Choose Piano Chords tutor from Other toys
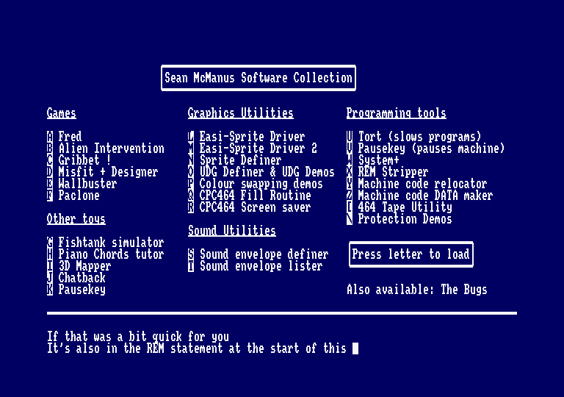Image resolution: width=564 pixels, height=397 pixels. coord(111,254)
